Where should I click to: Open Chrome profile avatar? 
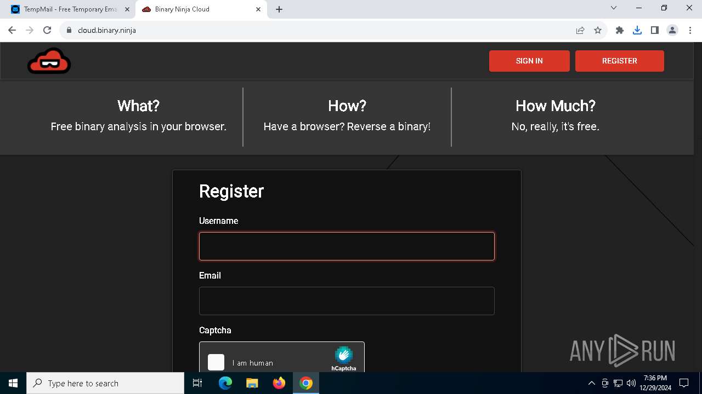672,30
